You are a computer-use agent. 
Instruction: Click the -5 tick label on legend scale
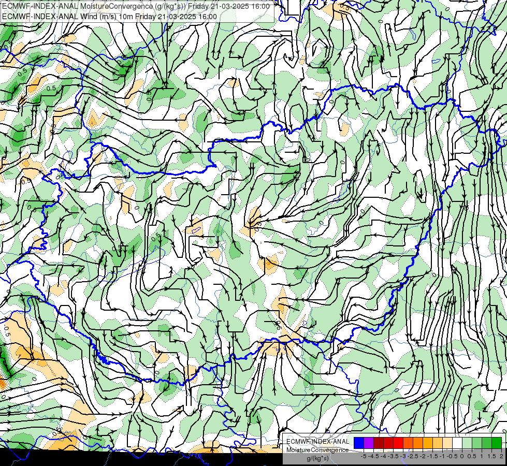coord(364,456)
